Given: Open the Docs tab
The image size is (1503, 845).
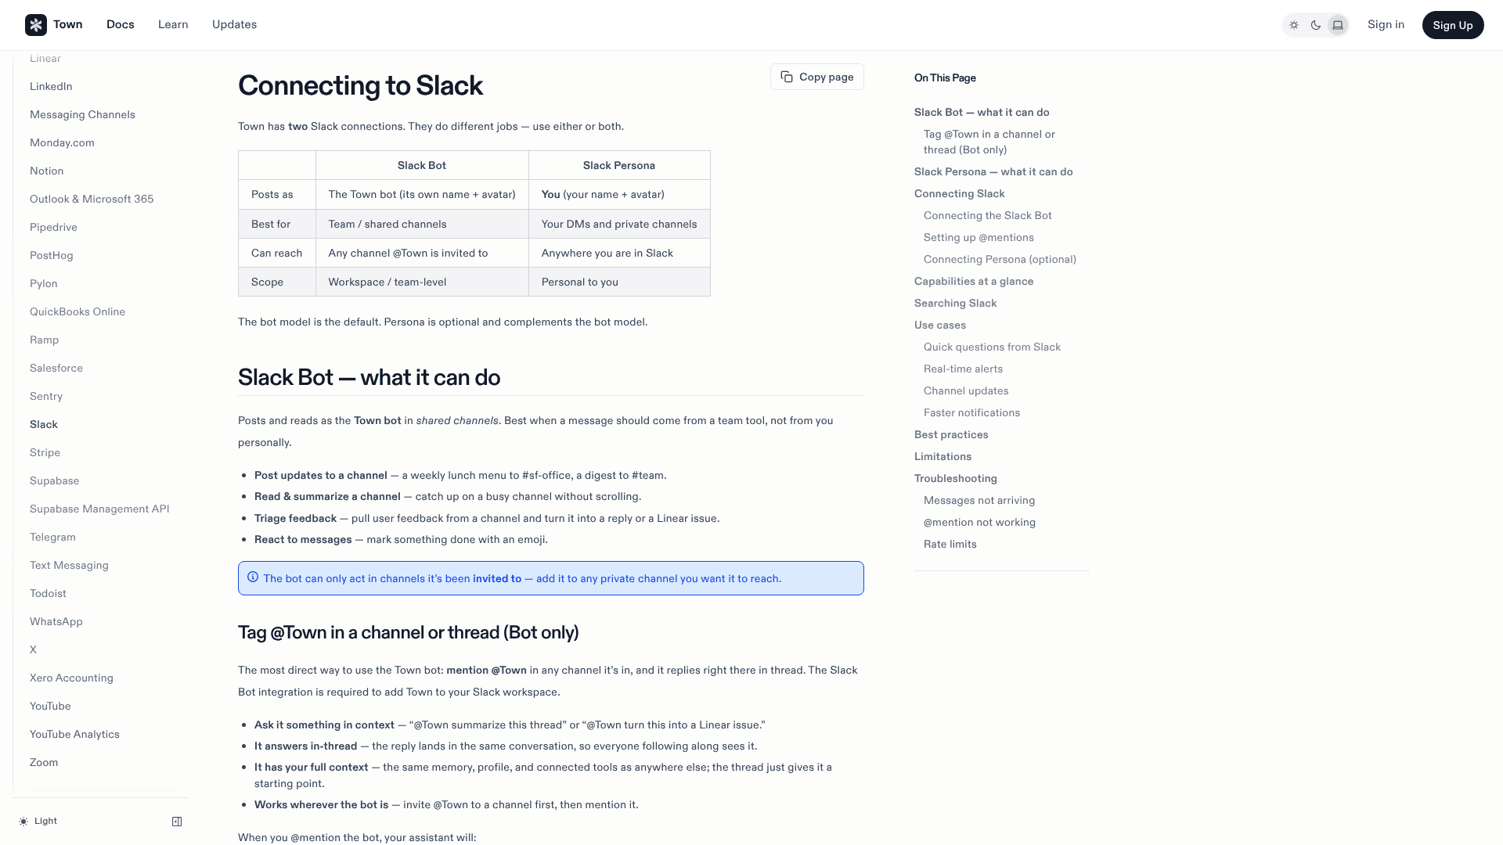Looking at the screenshot, I should click(121, 25).
